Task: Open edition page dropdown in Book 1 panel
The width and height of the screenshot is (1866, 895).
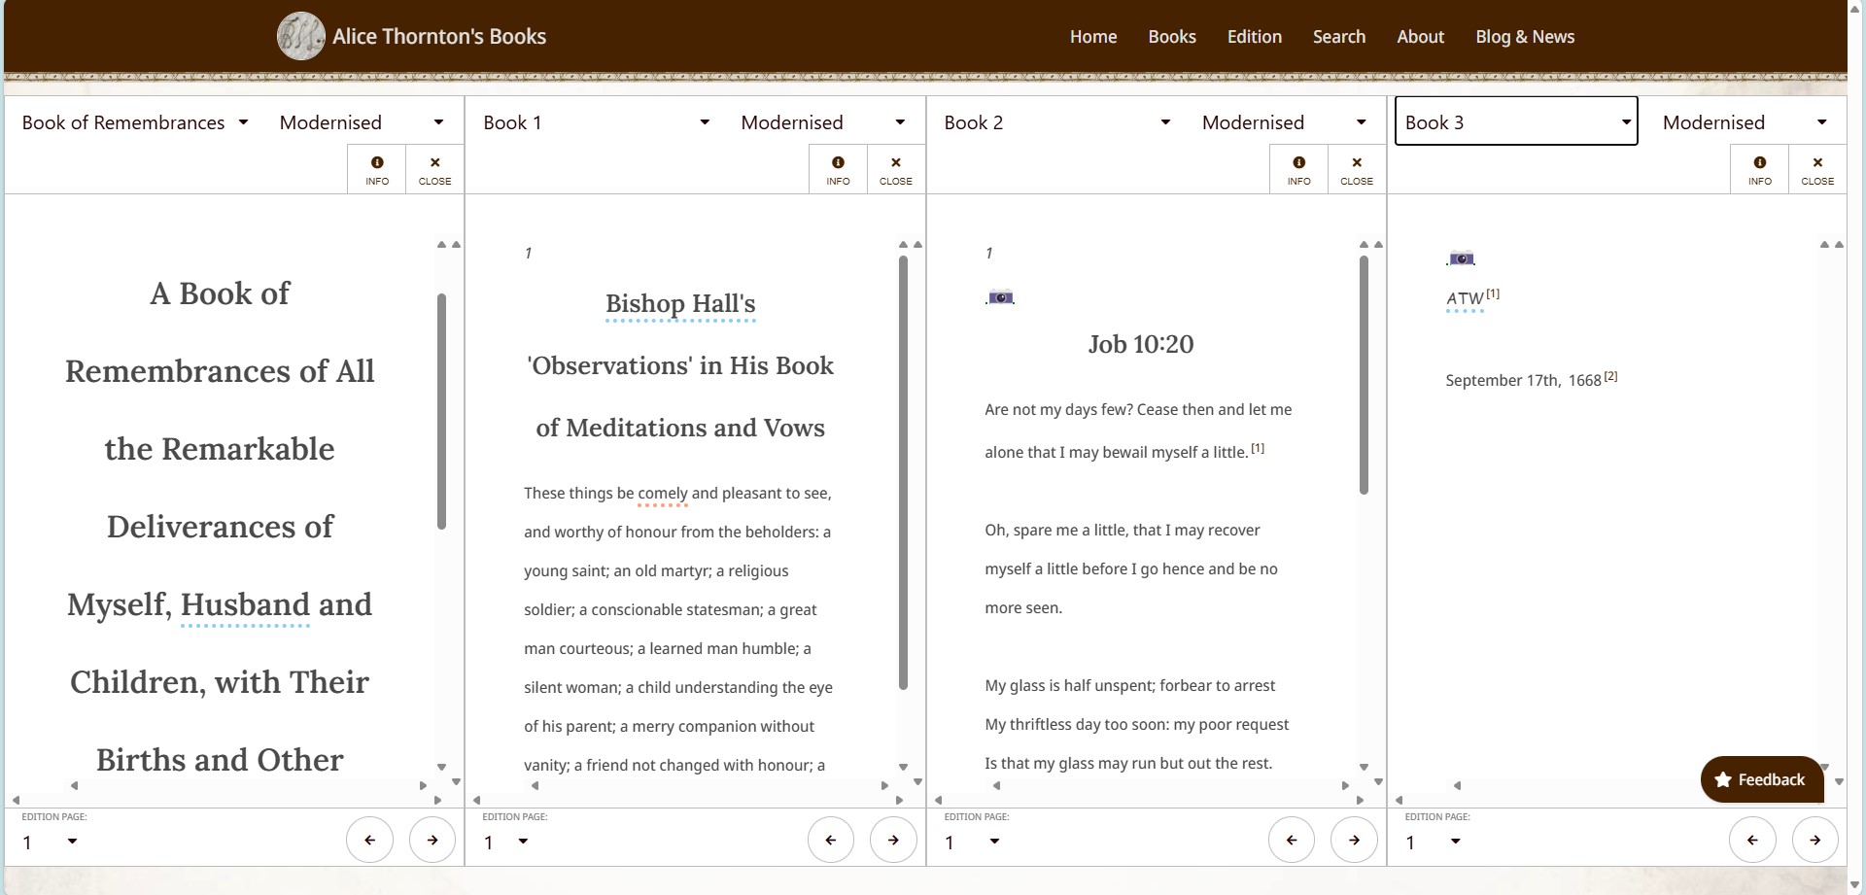Action: (507, 843)
